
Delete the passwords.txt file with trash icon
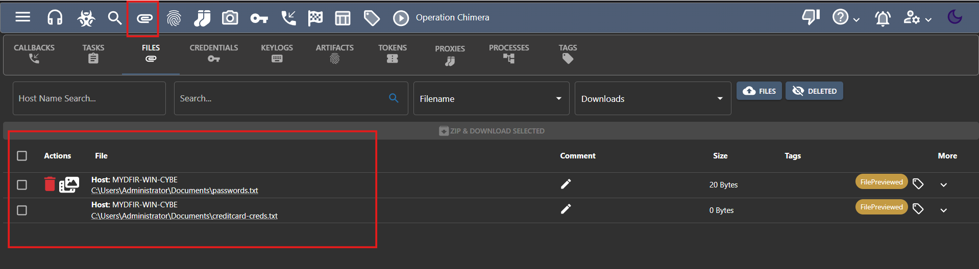tap(50, 184)
